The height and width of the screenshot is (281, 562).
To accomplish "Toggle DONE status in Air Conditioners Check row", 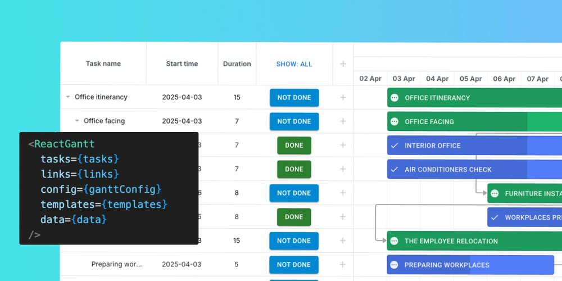I will pos(294,169).
